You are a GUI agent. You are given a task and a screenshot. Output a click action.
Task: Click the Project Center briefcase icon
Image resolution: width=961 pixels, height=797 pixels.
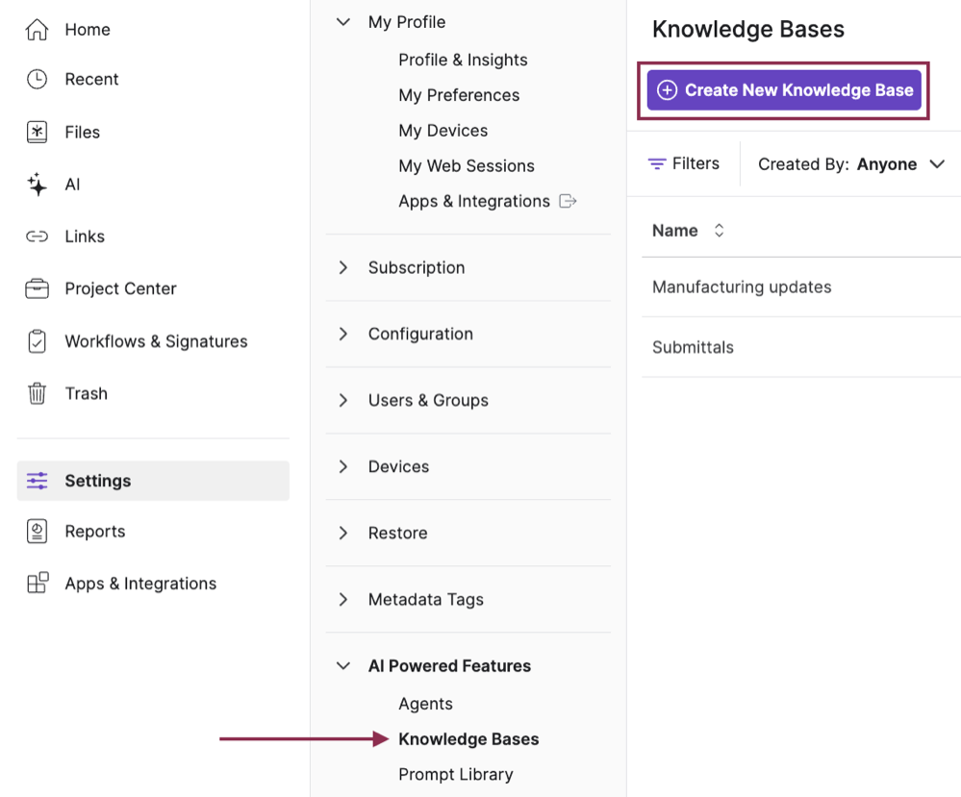pos(35,288)
